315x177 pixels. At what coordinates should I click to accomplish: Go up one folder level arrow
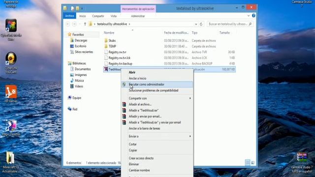click(85, 24)
